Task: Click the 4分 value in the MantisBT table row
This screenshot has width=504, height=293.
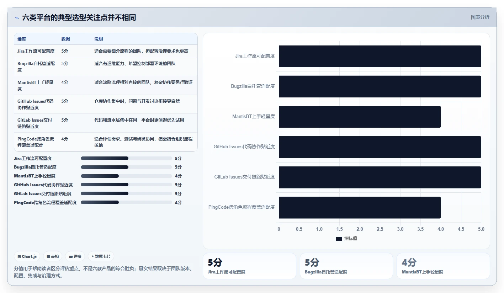Action: click(x=65, y=82)
